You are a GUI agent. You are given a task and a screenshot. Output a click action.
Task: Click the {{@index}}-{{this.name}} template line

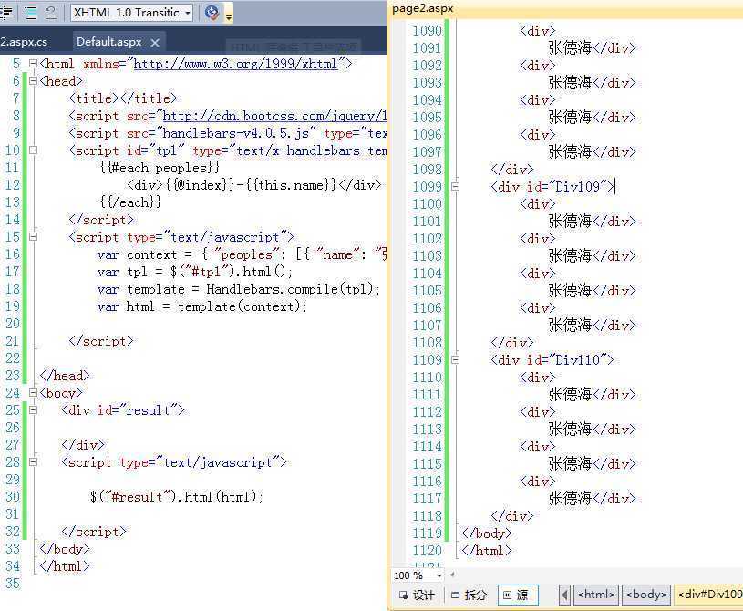coord(254,185)
